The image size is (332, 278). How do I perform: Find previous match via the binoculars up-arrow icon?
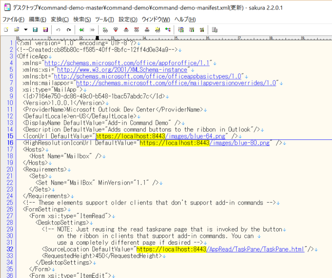126,30
